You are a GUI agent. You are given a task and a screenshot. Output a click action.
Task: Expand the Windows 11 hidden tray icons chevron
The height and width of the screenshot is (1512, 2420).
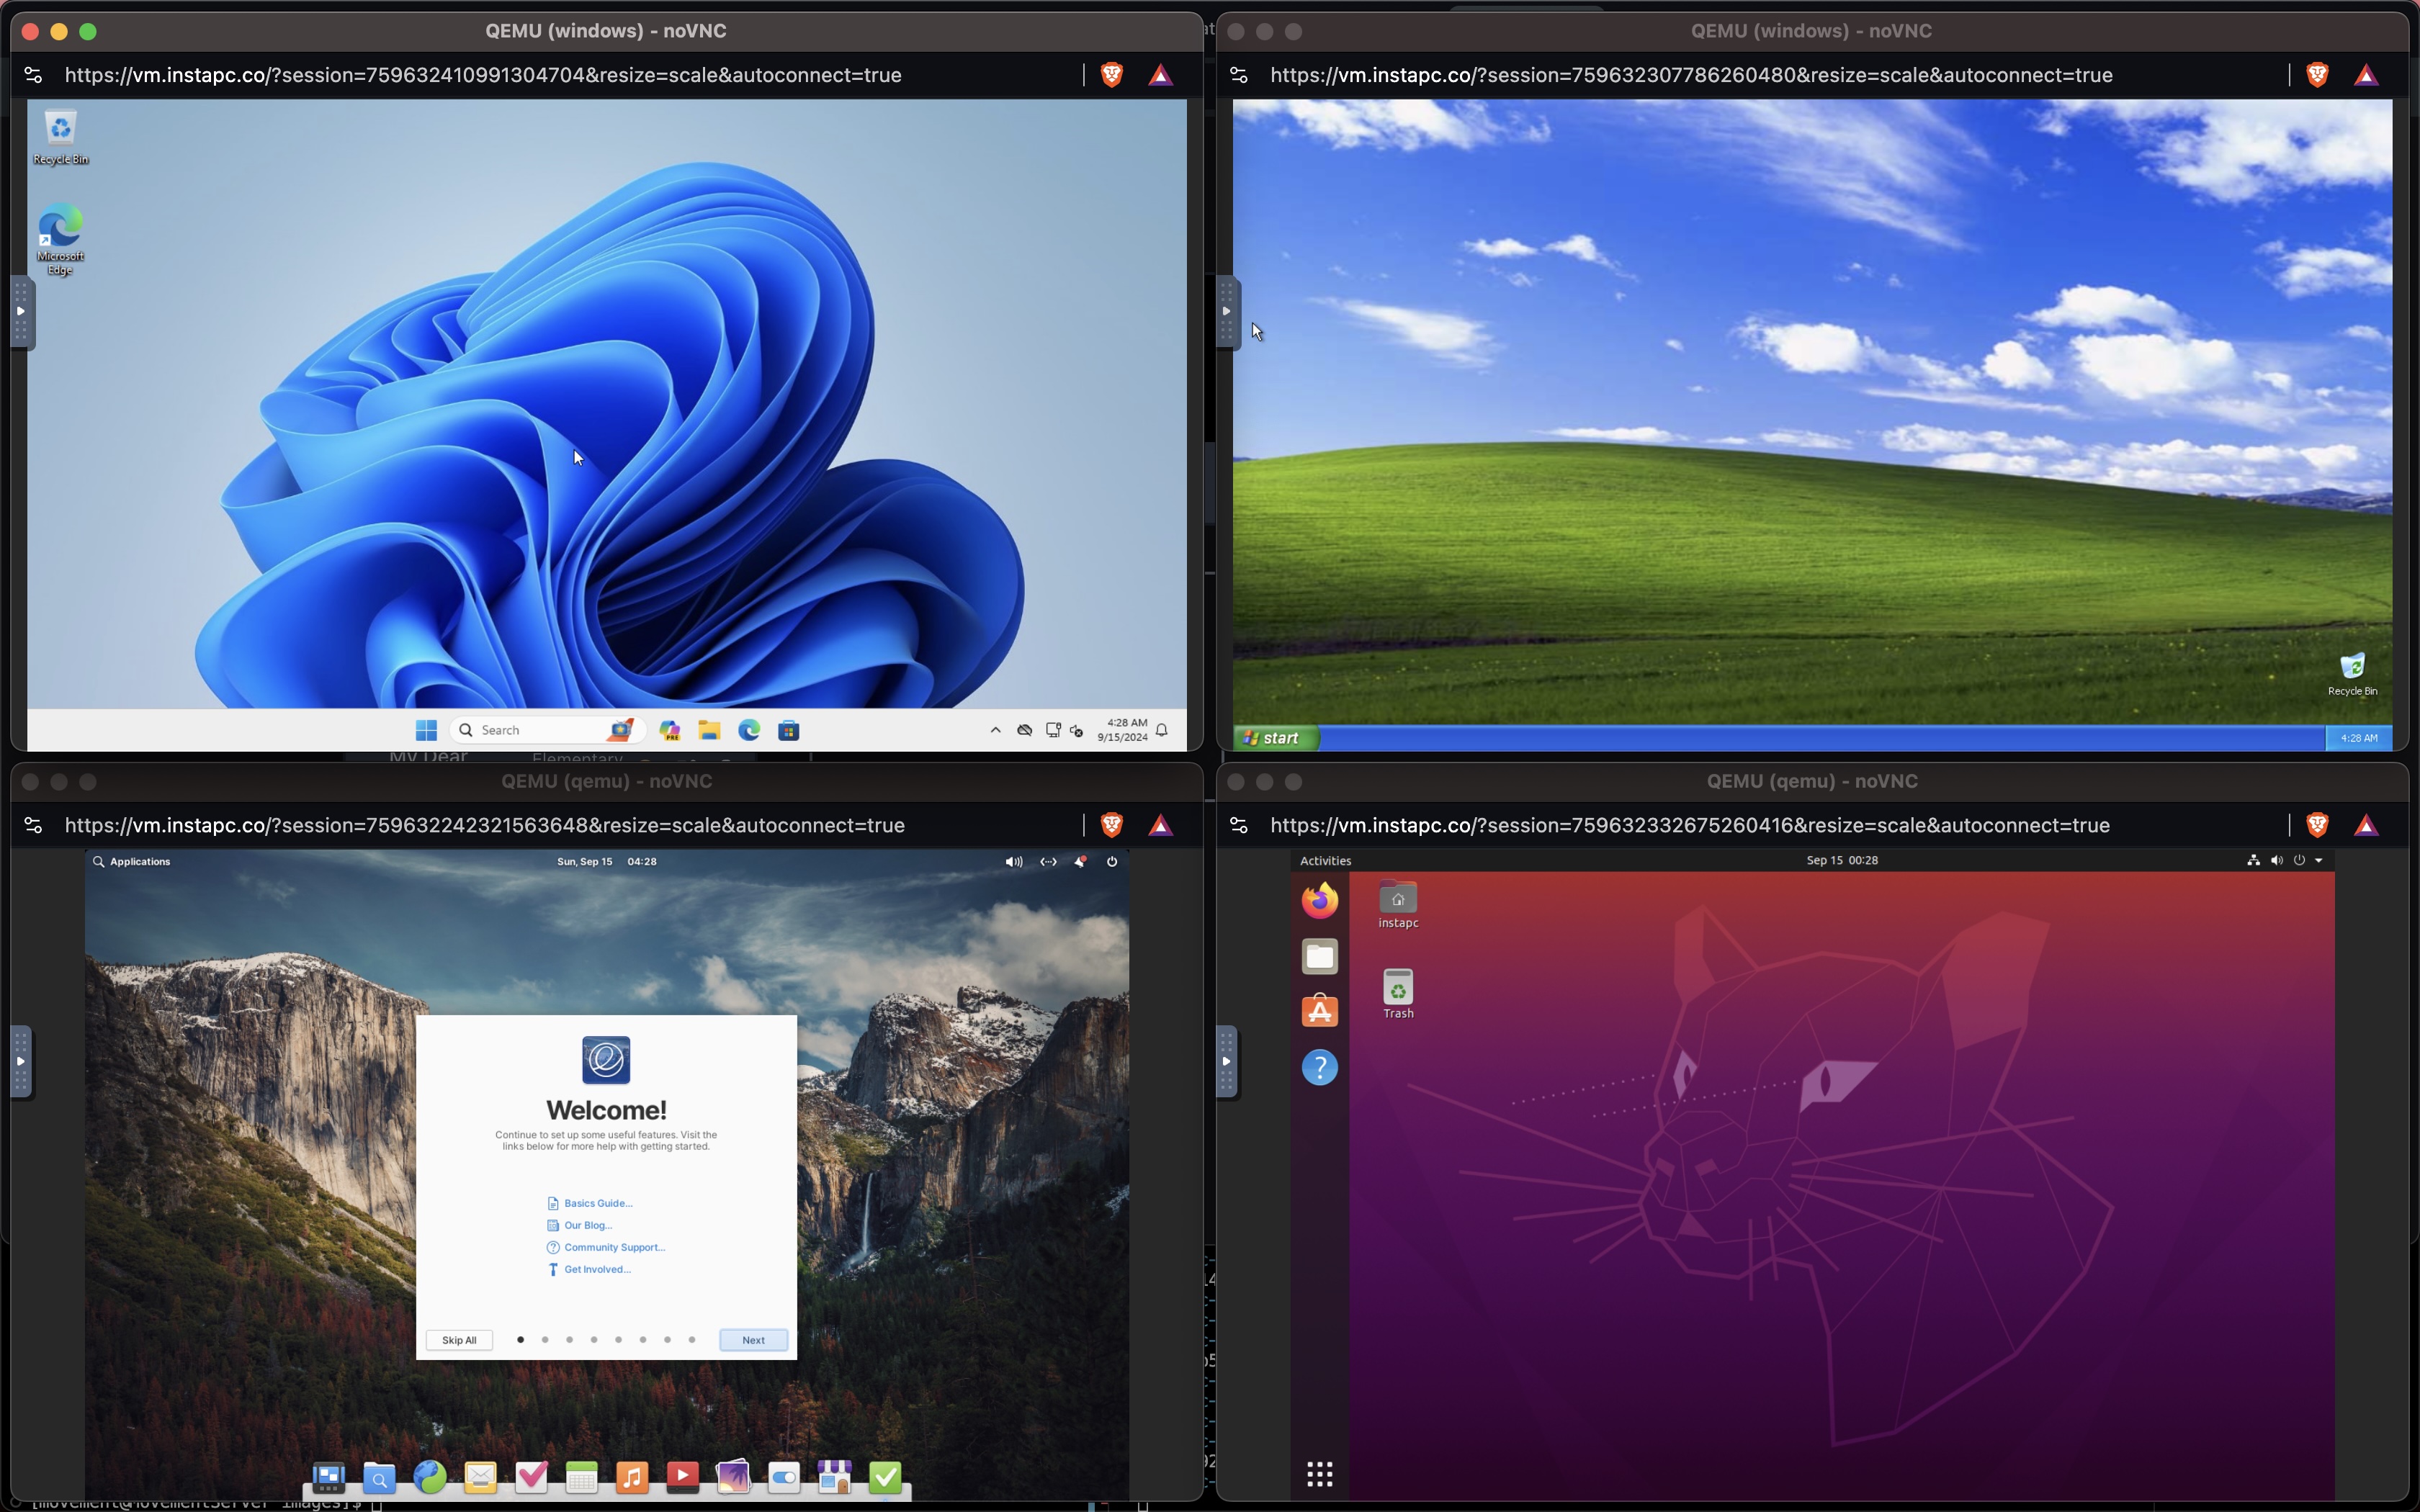995,730
